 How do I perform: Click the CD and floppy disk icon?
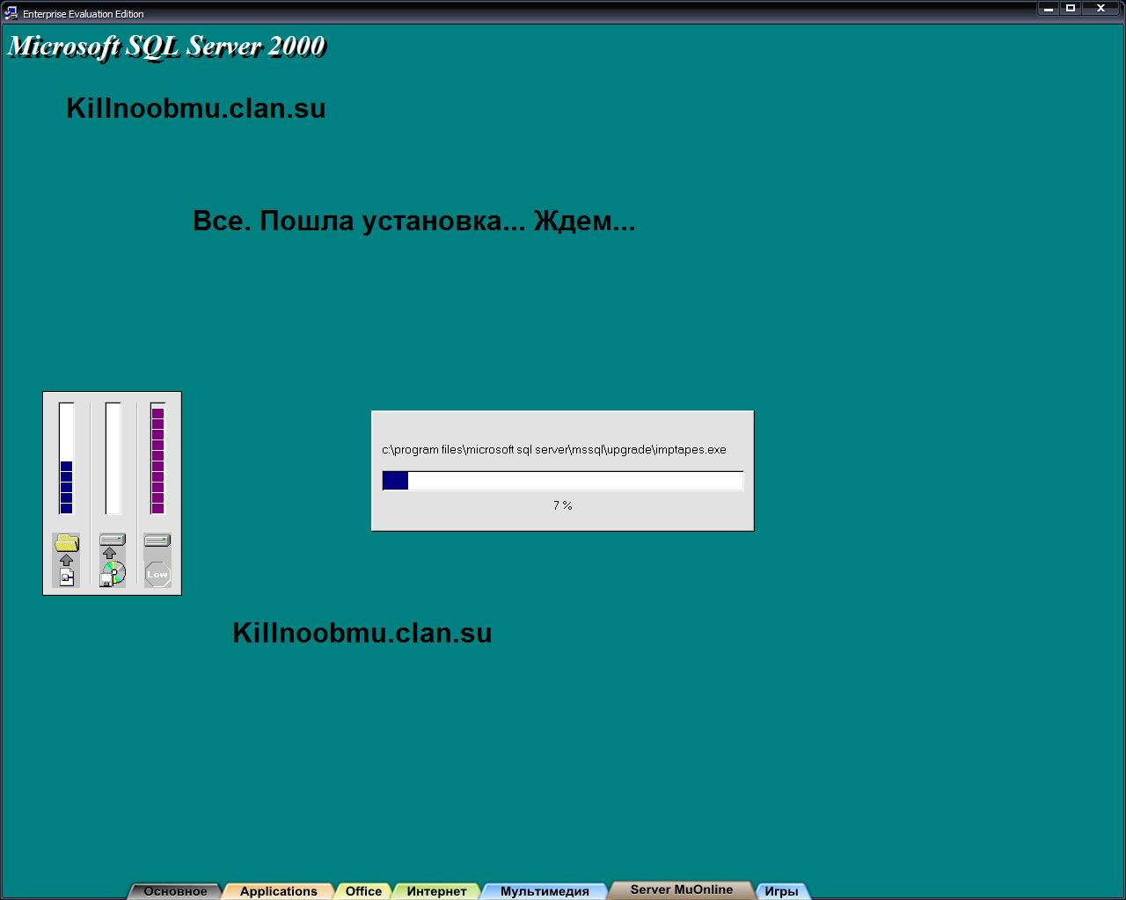tap(113, 574)
